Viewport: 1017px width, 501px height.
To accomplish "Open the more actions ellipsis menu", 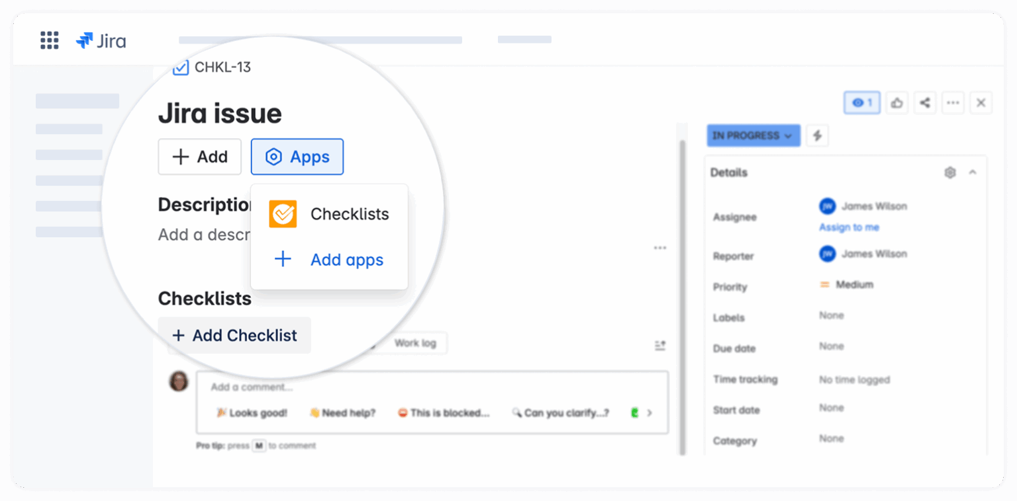I will pyautogui.click(x=953, y=102).
